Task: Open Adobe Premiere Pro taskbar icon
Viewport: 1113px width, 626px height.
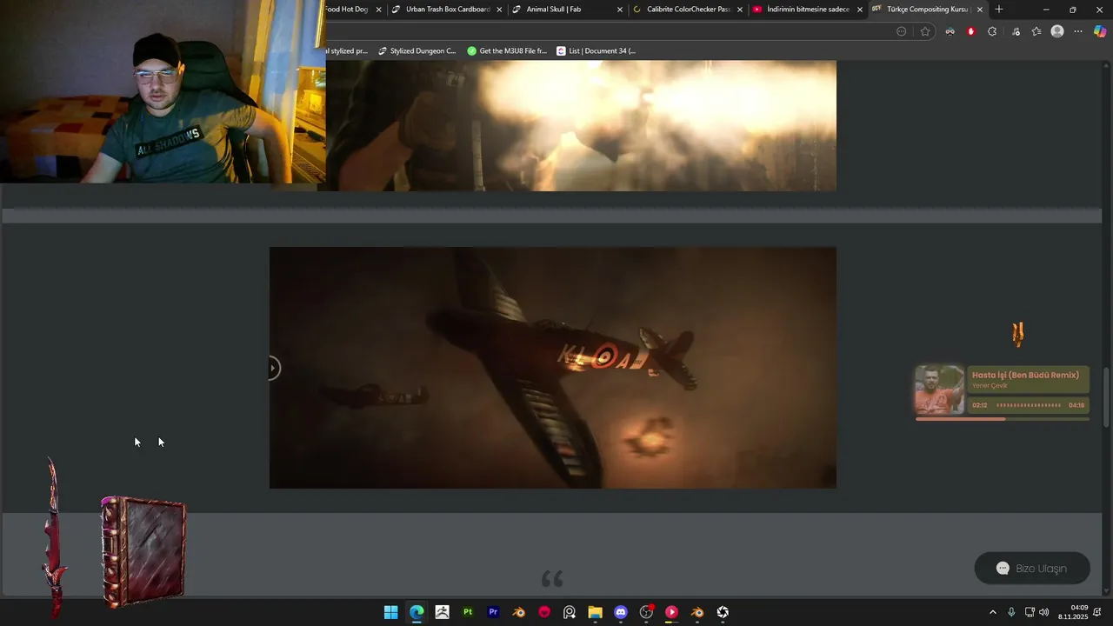Action: coord(493,612)
